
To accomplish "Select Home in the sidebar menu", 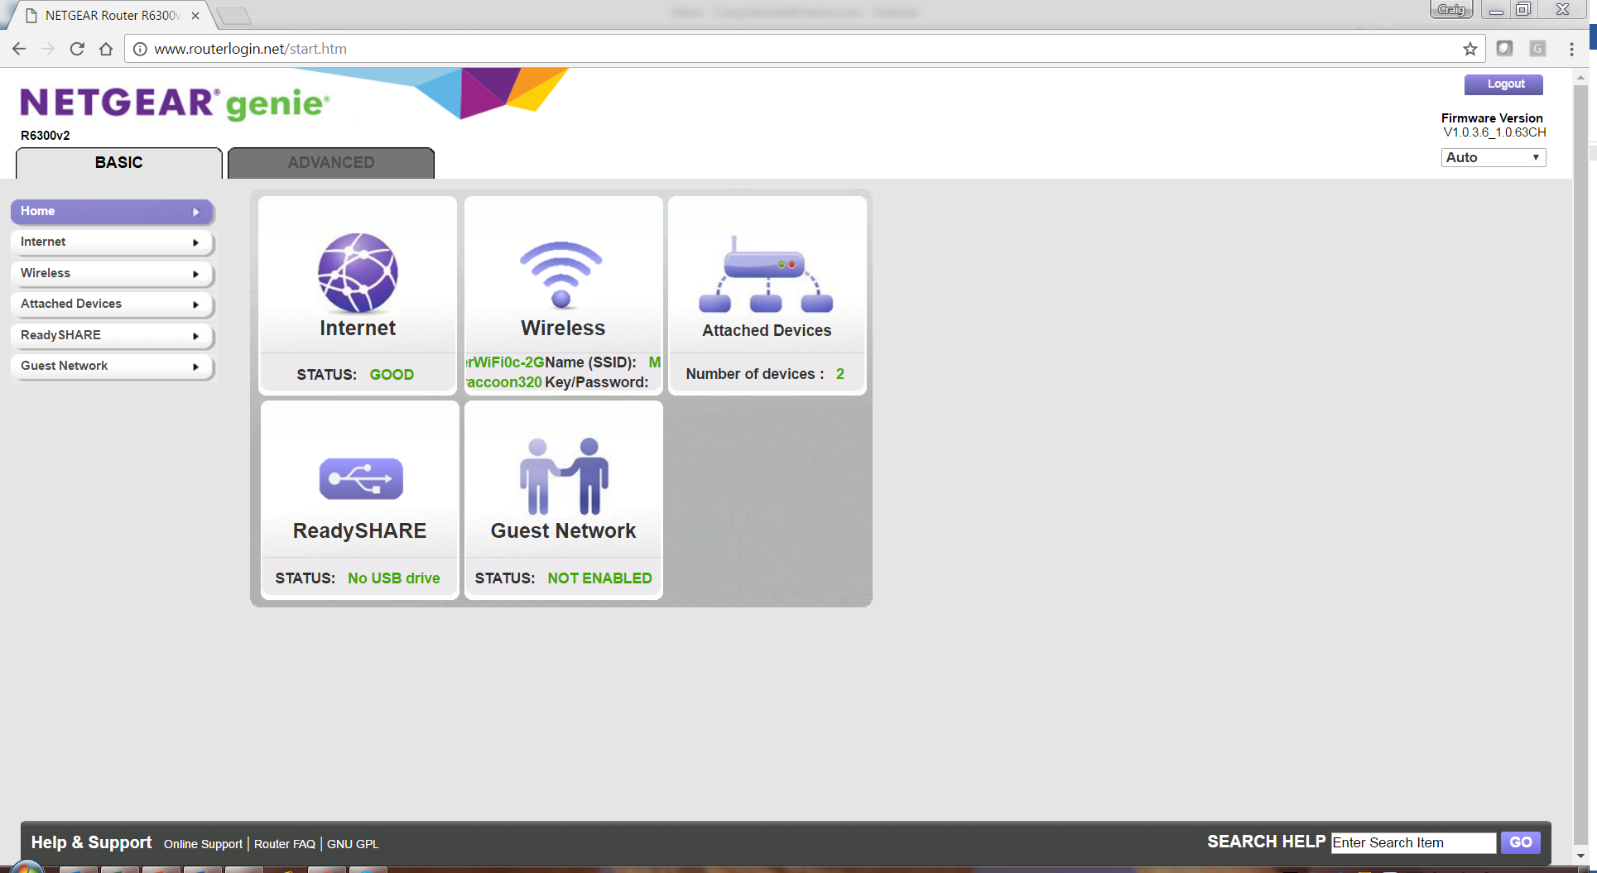I will tap(113, 211).
